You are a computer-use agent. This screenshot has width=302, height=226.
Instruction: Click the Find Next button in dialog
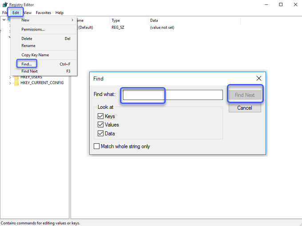point(245,95)
